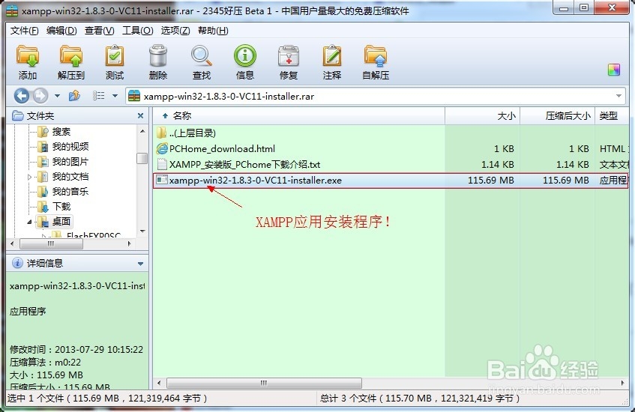Image resolution: width=635 pixels, height=412 pixels.
Task: Select 我的图片 in the folder tree
Action: click(x=70, y=162)
